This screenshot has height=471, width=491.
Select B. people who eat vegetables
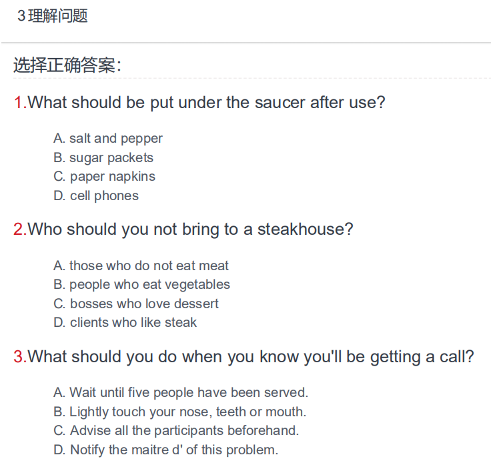142,285
